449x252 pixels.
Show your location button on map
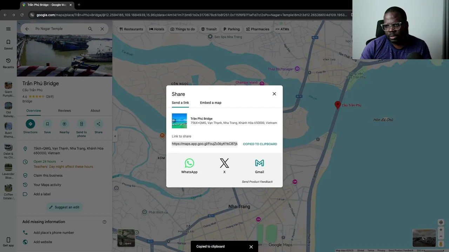[x=441, y=222]
